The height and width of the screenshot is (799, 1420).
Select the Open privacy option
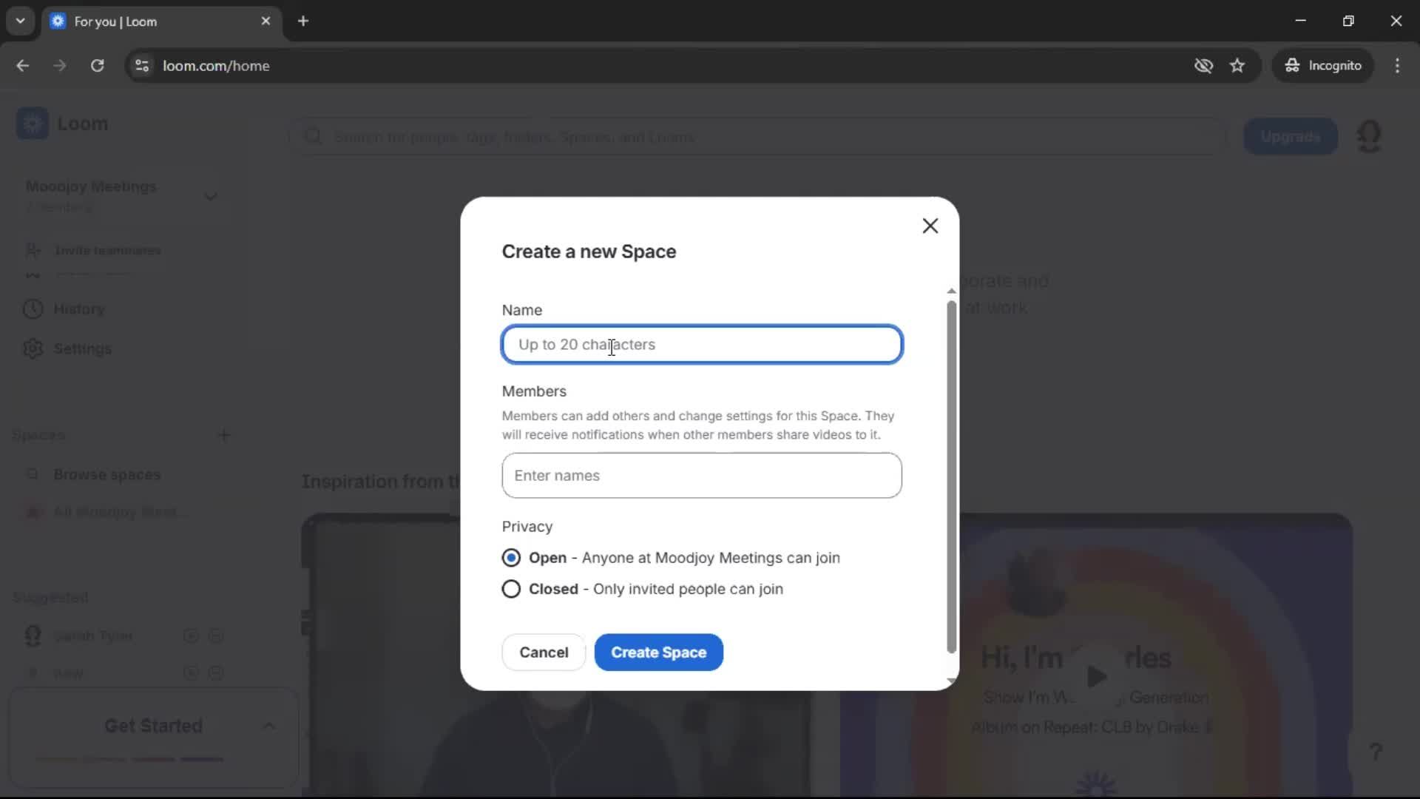(x=511, y=558)
